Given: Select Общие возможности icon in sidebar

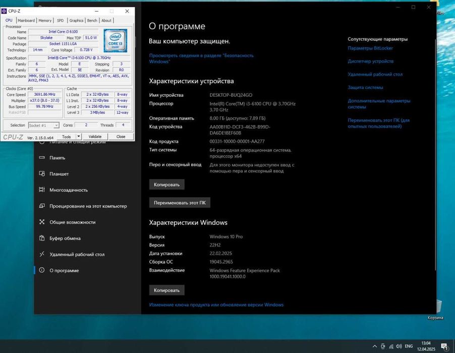Looking at the screenshot, I should coord(42,222).
